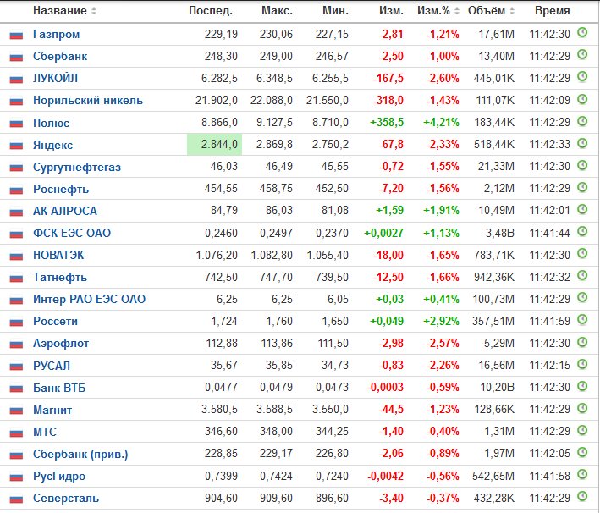The image size is (600, 513).
Task: Sort table by Изм.% column arrows
Action: click(456, 11)
